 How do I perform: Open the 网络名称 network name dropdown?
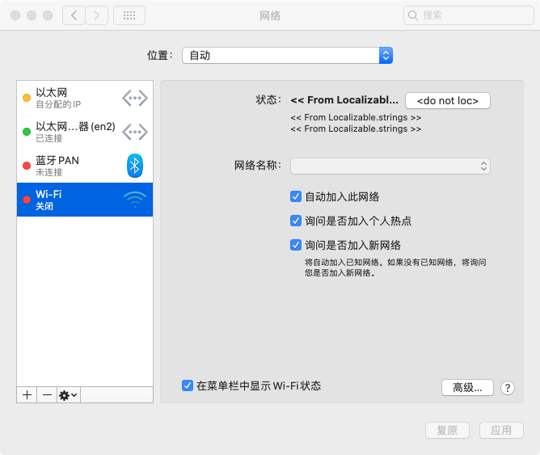[390, 166]
